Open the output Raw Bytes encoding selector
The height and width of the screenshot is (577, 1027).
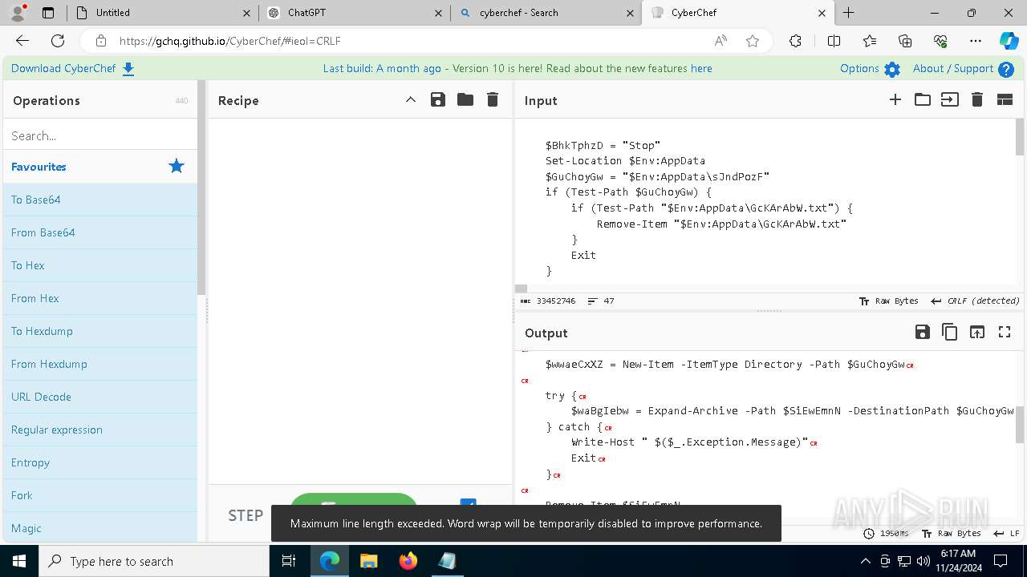coord(952,534)
